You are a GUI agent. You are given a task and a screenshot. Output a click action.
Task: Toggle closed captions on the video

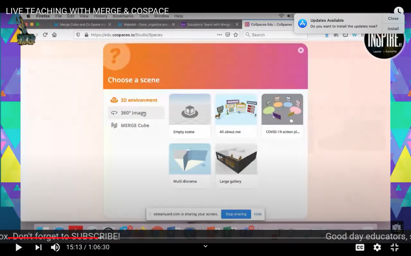360,247
